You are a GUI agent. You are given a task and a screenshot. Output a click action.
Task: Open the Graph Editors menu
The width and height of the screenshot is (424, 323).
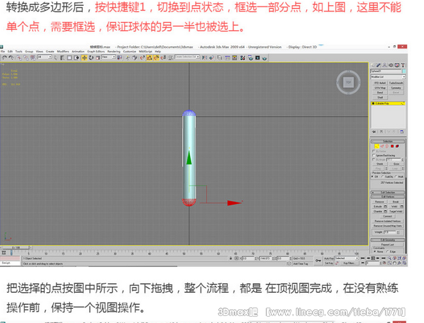click(95, 51)
